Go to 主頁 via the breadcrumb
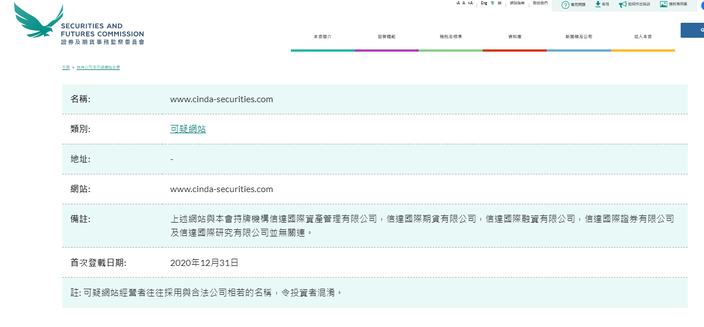 point(66,67)
